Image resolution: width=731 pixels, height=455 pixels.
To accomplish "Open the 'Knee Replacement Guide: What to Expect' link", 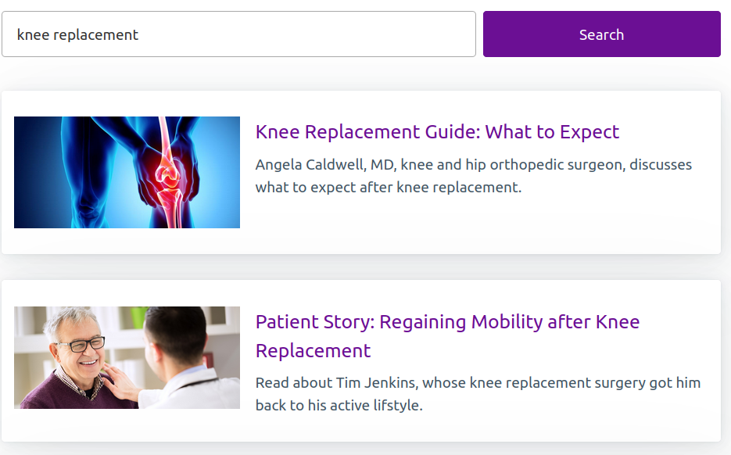I will tap(437, 132).
